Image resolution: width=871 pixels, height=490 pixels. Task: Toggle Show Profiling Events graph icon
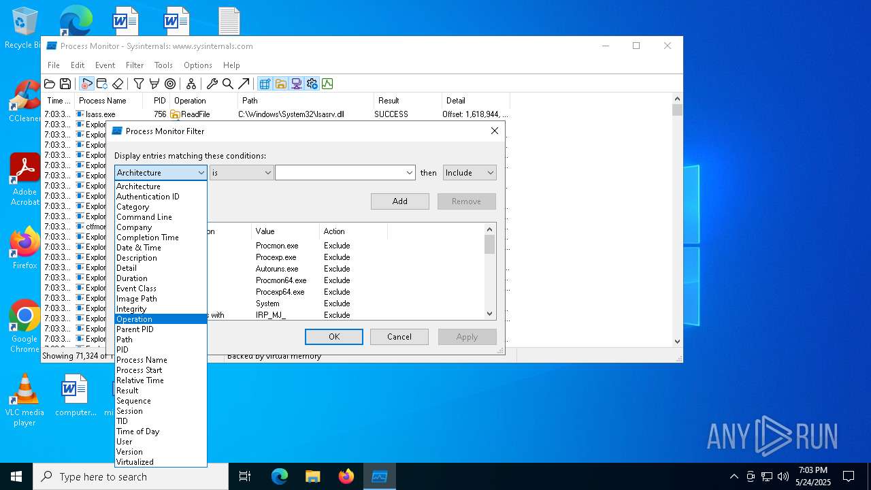(327, 84)
